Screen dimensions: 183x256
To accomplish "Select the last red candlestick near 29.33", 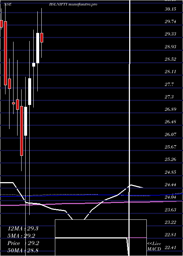I will (42, 38).
